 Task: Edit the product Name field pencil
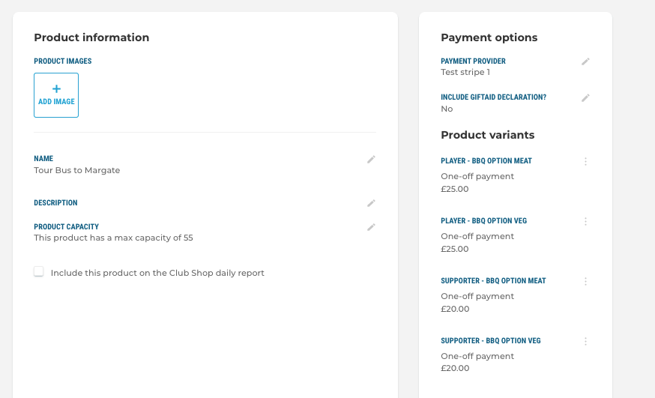[x=371, y=160]
